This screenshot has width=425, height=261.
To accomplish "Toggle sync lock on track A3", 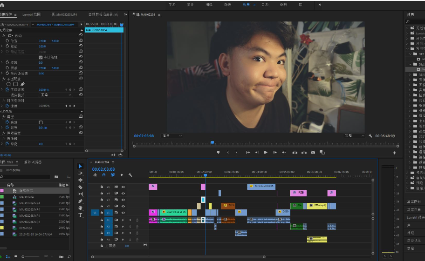I will 116,233.
